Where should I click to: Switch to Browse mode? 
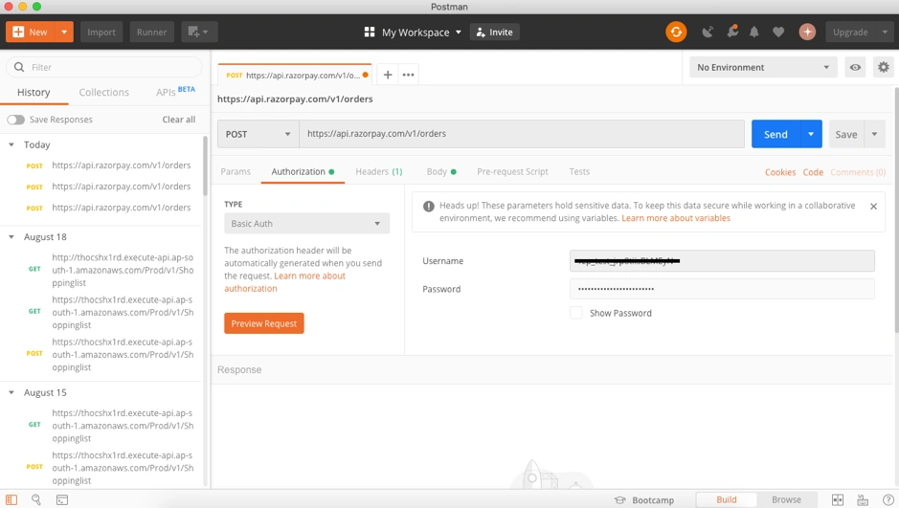coord(786,499)
